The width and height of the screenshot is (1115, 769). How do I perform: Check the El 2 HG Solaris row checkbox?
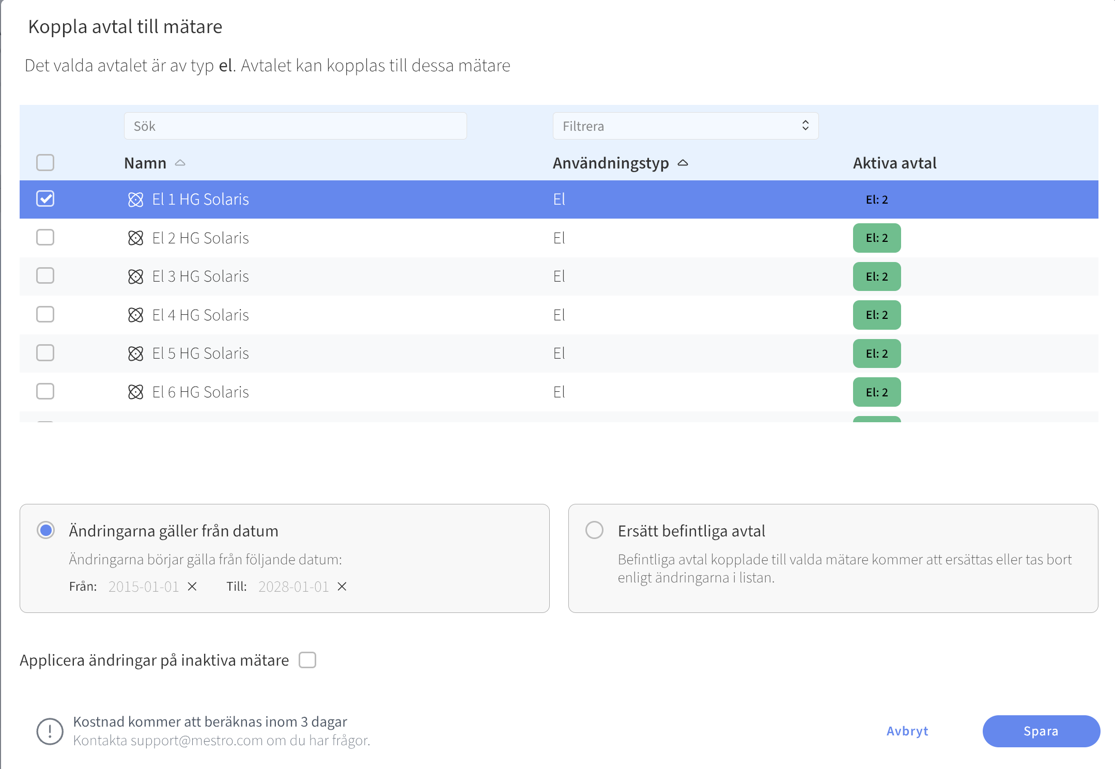coord(45,237)
